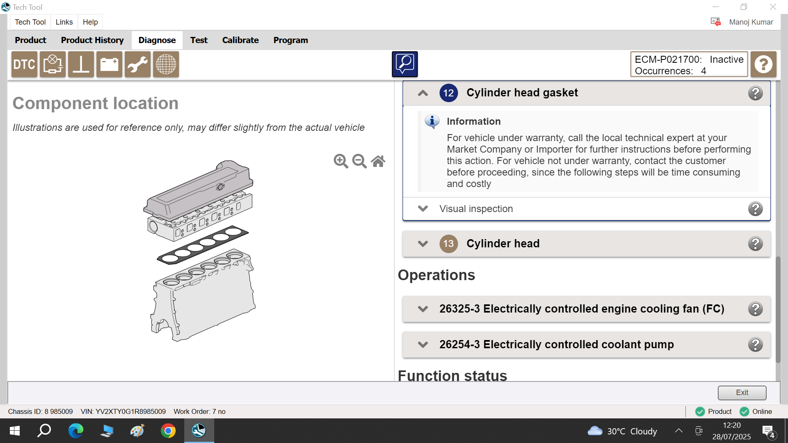The image size is (788, 443).
Task: Select the wrench repair icon
Action: (137, 64)
